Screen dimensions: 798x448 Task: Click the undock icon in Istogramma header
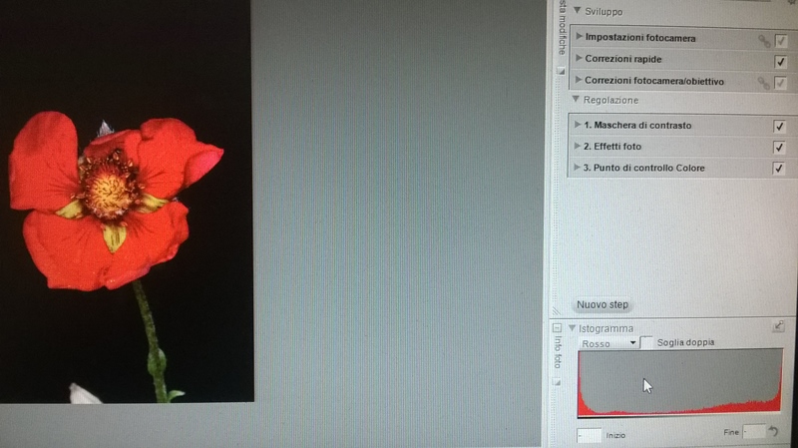[x=778, y=326]
